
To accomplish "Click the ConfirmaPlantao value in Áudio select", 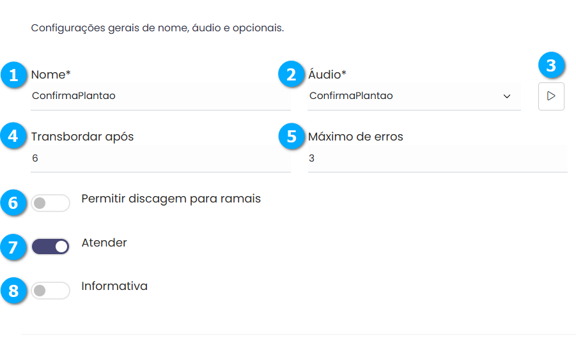I will tap(351, 96).
